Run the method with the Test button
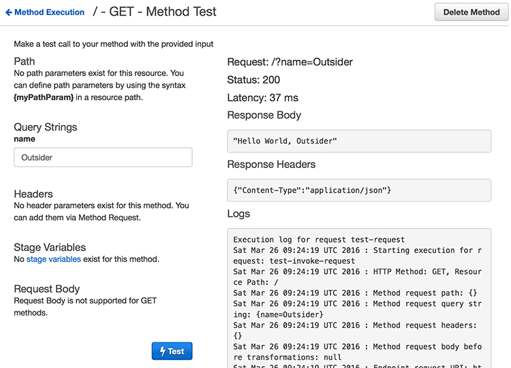This screenshot has height=368, width=511. pyautogui.click(x=172, y=351)
